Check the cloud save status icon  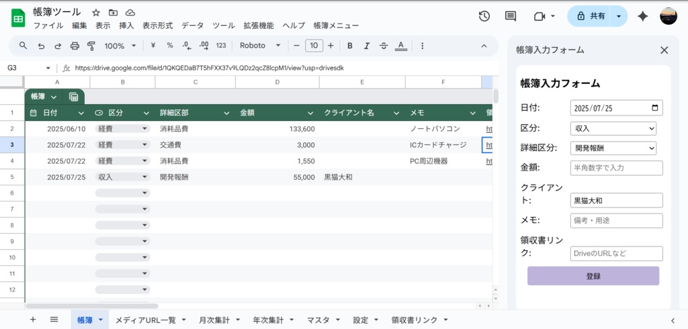pyautogui.click(x=130, y=13)
